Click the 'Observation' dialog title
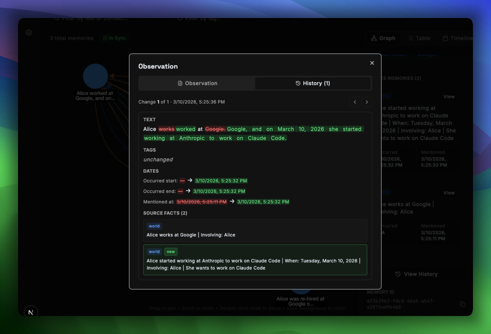 [x=158, y=66]
